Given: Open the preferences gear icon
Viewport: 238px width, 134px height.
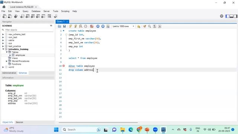Looking at the screenshot, I should pos(222,16).
